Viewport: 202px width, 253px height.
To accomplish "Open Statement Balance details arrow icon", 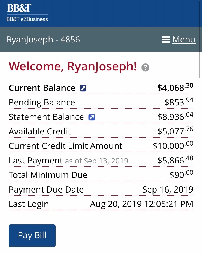I will [92, 117].
